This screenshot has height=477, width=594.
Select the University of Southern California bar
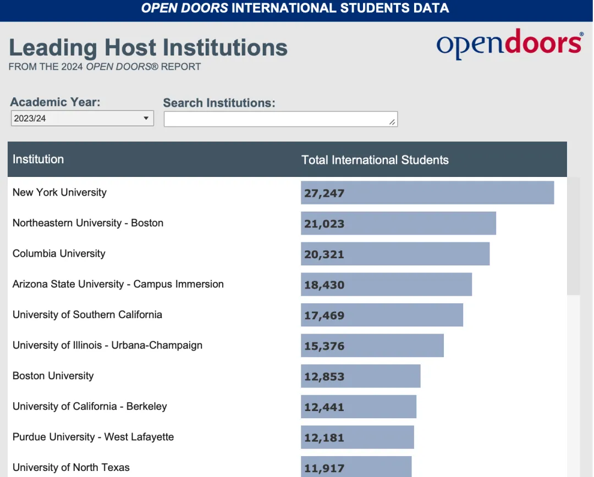[382, 315]
